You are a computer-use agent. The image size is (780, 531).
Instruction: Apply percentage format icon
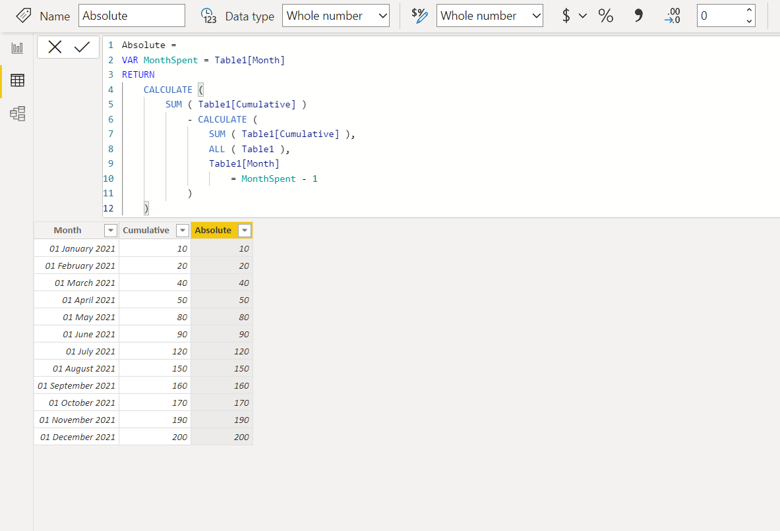pyautogui.click(x=605, y=15)
